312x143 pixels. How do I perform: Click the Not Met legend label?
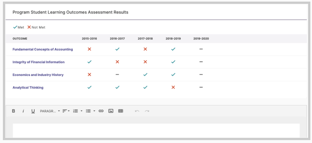38,27
